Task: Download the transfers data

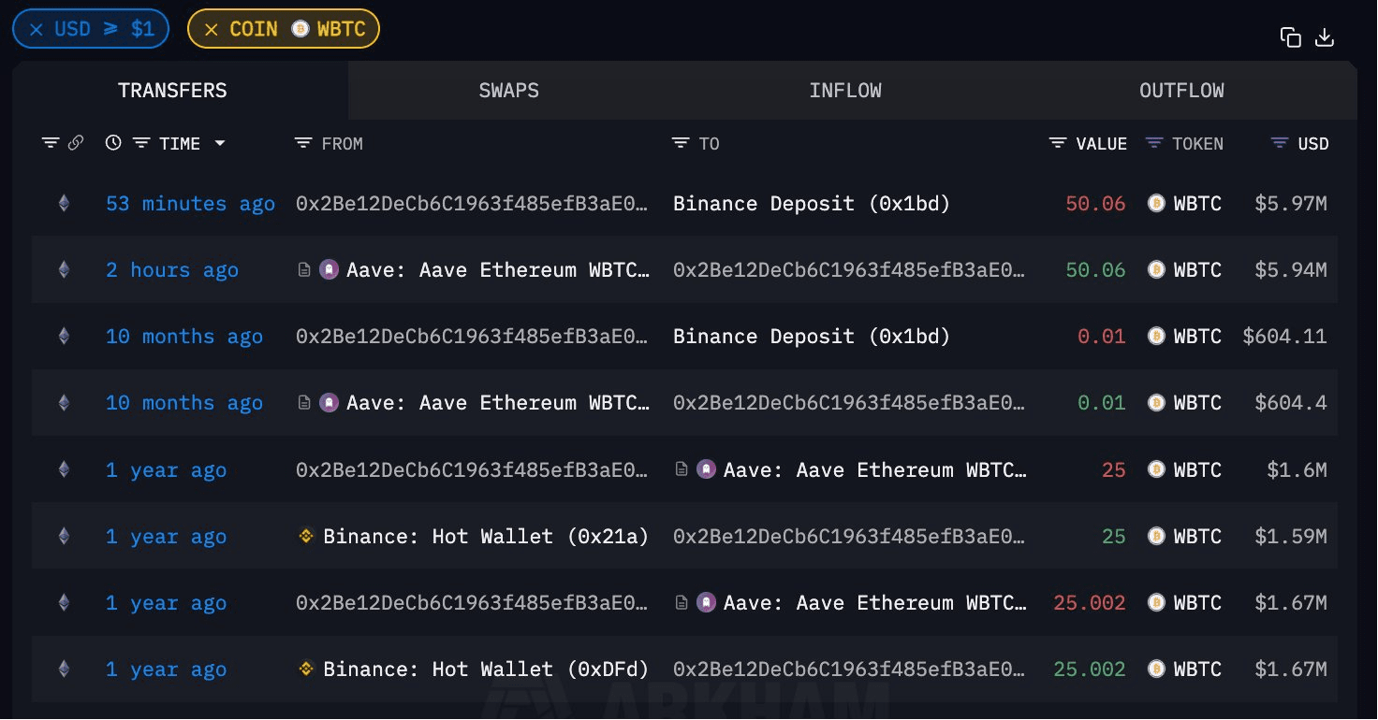Action: pos(1325,37)
